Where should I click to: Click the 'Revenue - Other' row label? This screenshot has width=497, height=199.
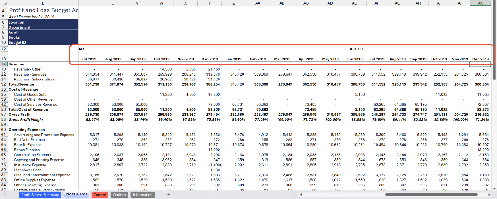pos(28,69)
